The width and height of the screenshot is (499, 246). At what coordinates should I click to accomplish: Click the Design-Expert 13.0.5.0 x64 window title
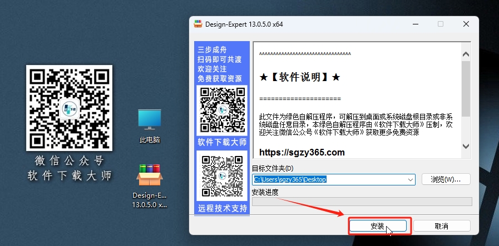pos(244,24)
